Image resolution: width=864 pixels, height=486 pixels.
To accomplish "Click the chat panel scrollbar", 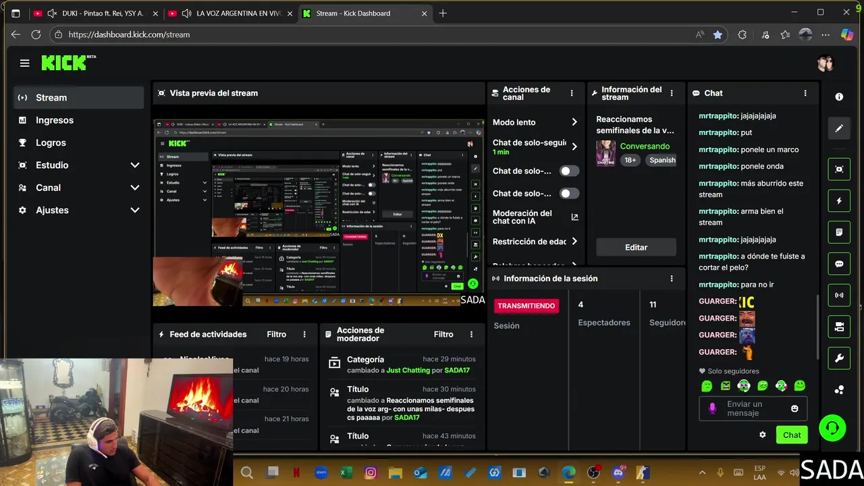I will click(819, 328).
